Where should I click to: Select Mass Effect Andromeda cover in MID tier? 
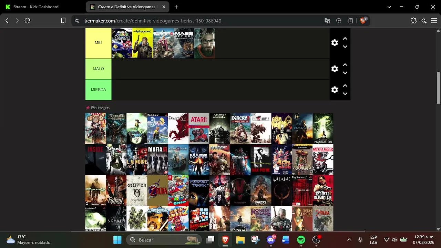pyautogui.click(x=184, y=43)
